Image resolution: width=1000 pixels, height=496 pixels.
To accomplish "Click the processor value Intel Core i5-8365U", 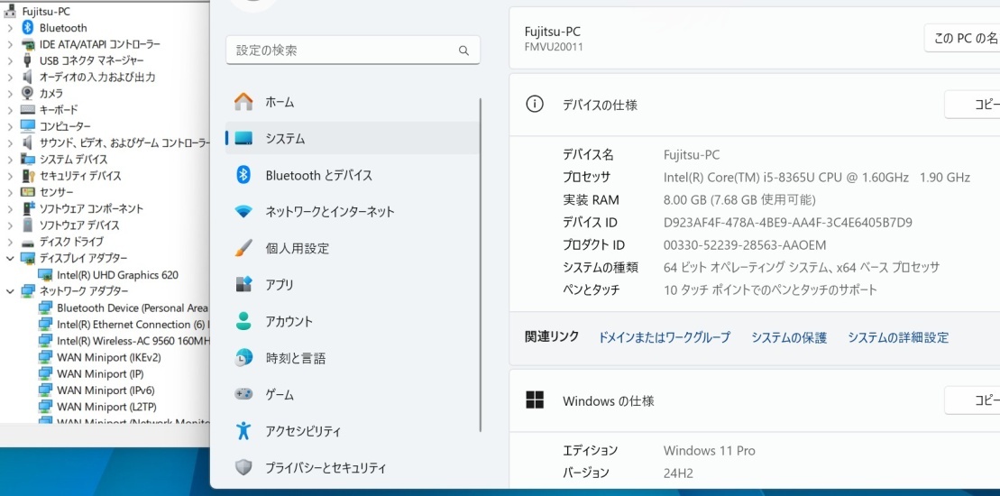I will point(816,178).
